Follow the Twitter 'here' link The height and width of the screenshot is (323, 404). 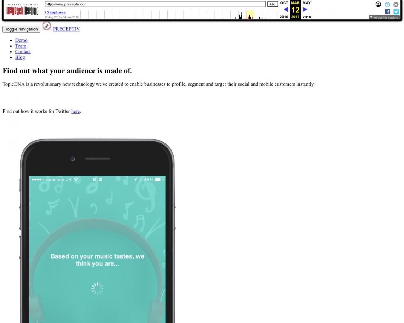click(x=75, y=111)
